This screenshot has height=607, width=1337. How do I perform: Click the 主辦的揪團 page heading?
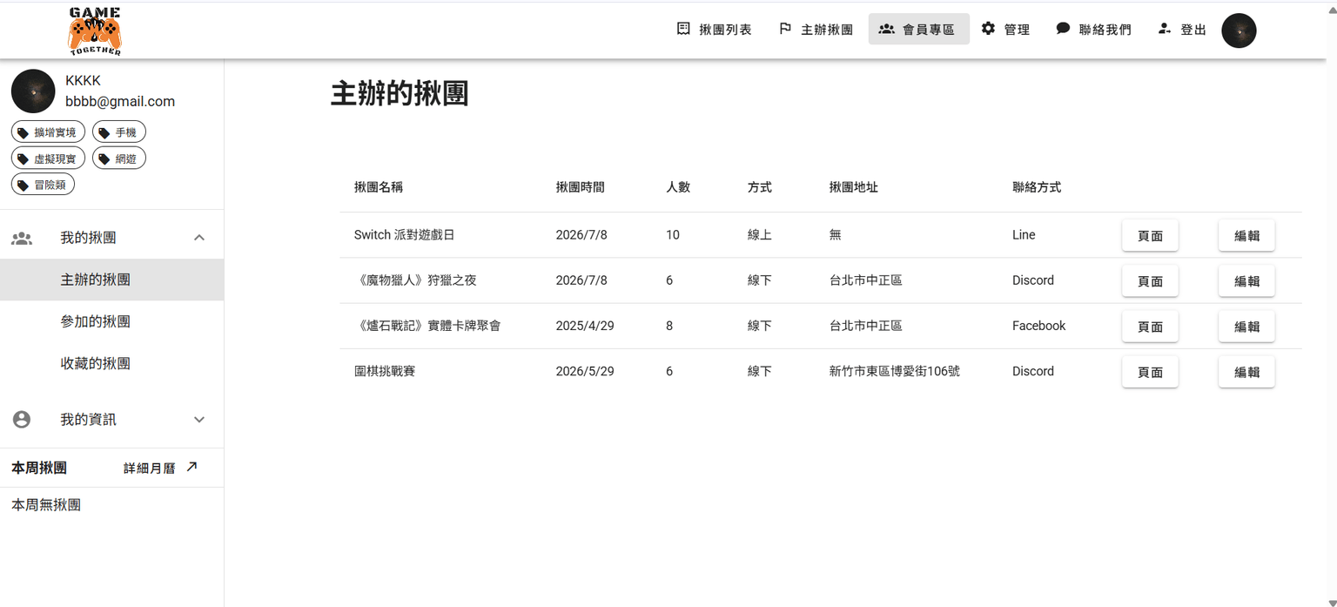point(400,93)
